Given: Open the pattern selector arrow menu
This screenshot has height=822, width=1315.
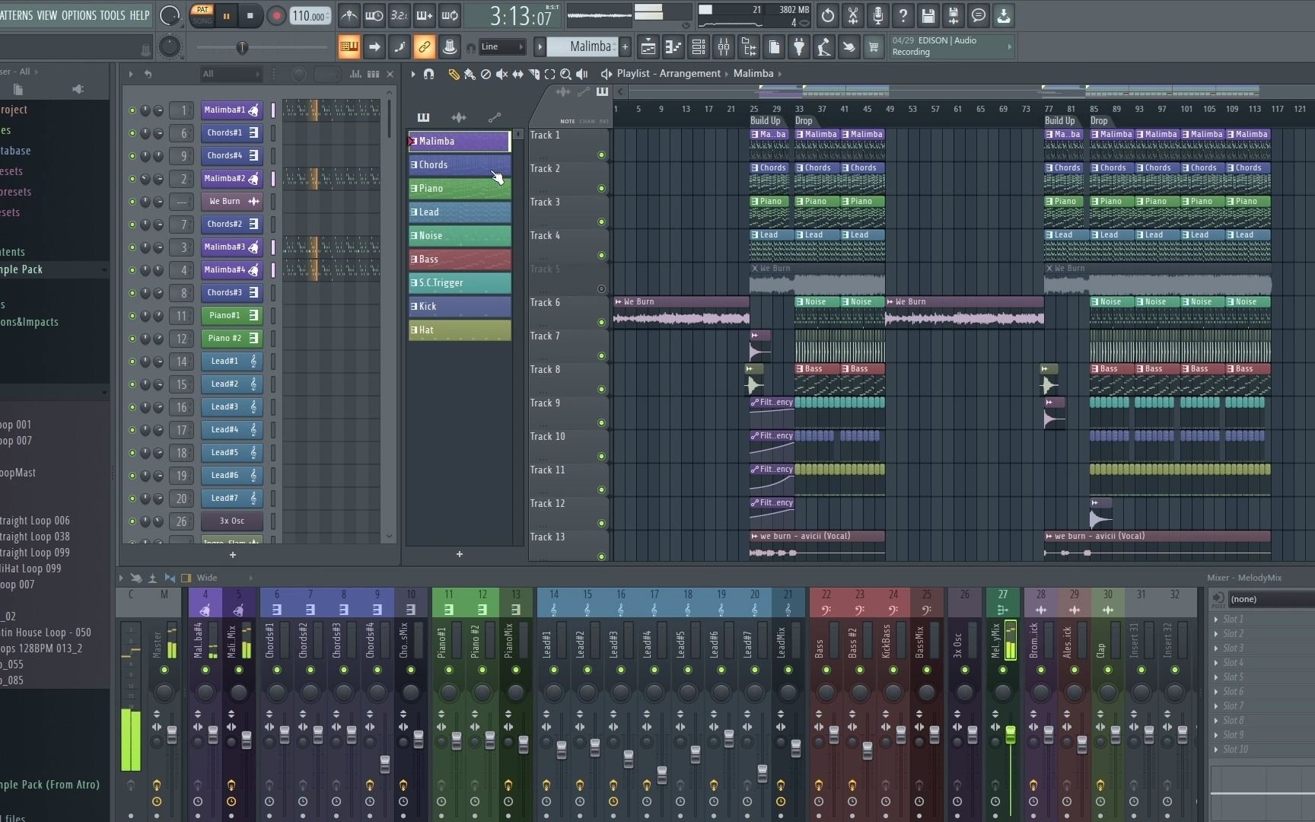Looking at the screenshot, I should 540,47.
